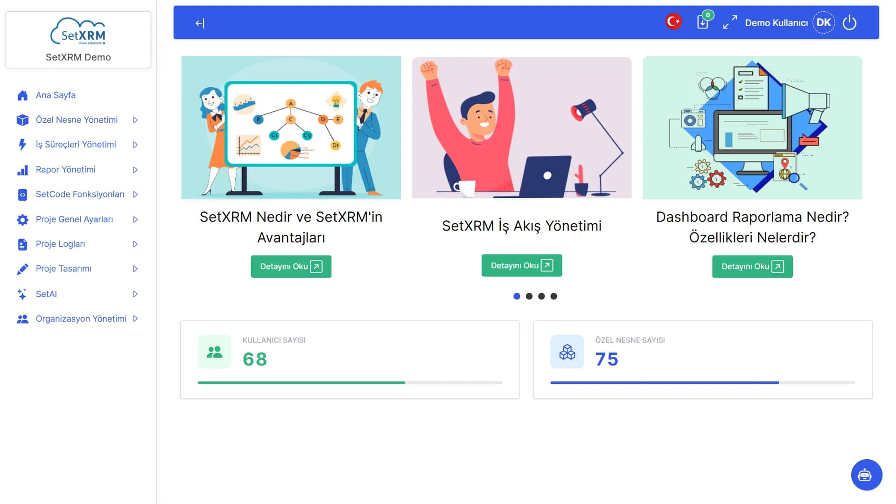The image size is (896, 504).
Task: Click Detayını Oku under Dashboard Raporlama
Action: pos(752,266)
